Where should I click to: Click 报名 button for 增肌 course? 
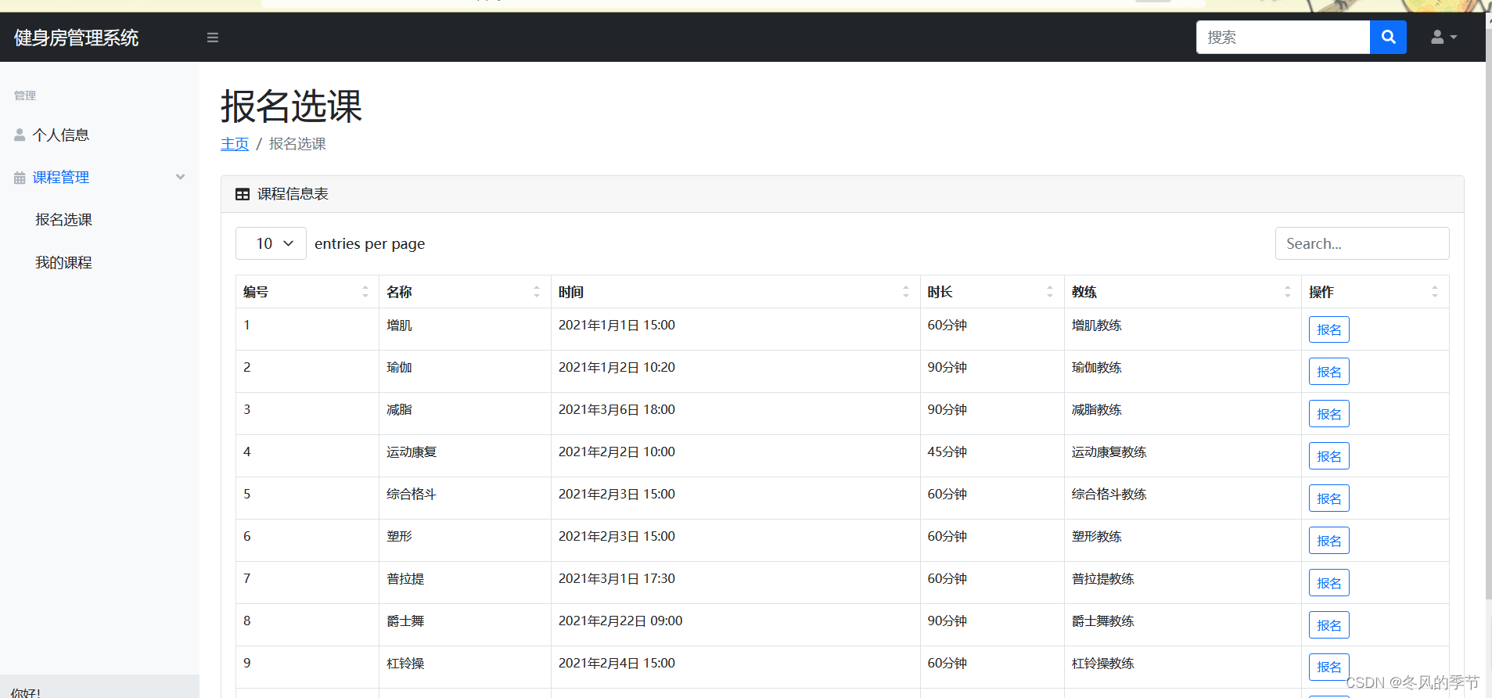click(1328, 329)
